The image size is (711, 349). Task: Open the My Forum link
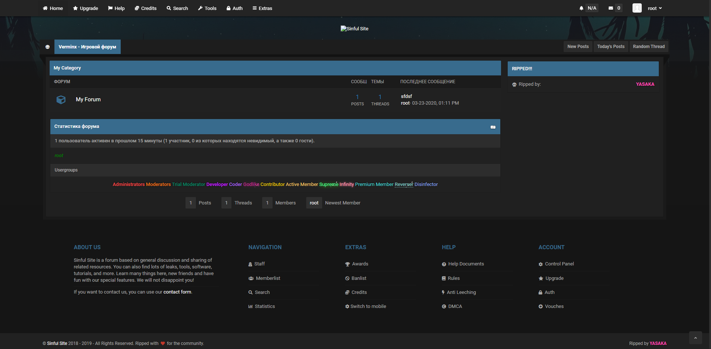[x=88, y=99]
